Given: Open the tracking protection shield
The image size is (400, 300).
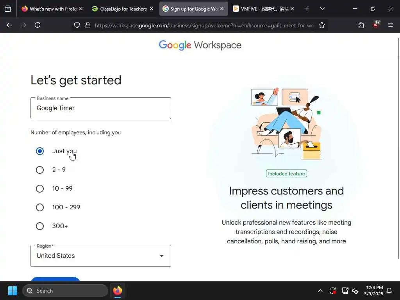Looking at the screenshot, I should pyautogui.click(x=77, y=25).
